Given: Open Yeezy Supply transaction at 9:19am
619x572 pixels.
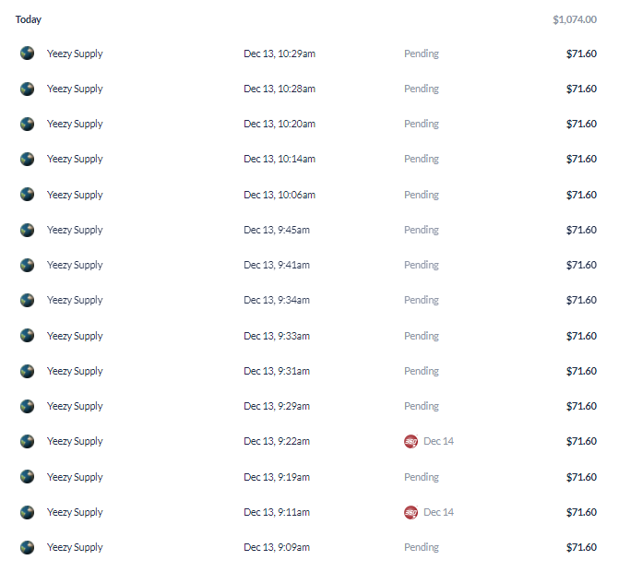Looking at the screenshot, I should 308,477.
